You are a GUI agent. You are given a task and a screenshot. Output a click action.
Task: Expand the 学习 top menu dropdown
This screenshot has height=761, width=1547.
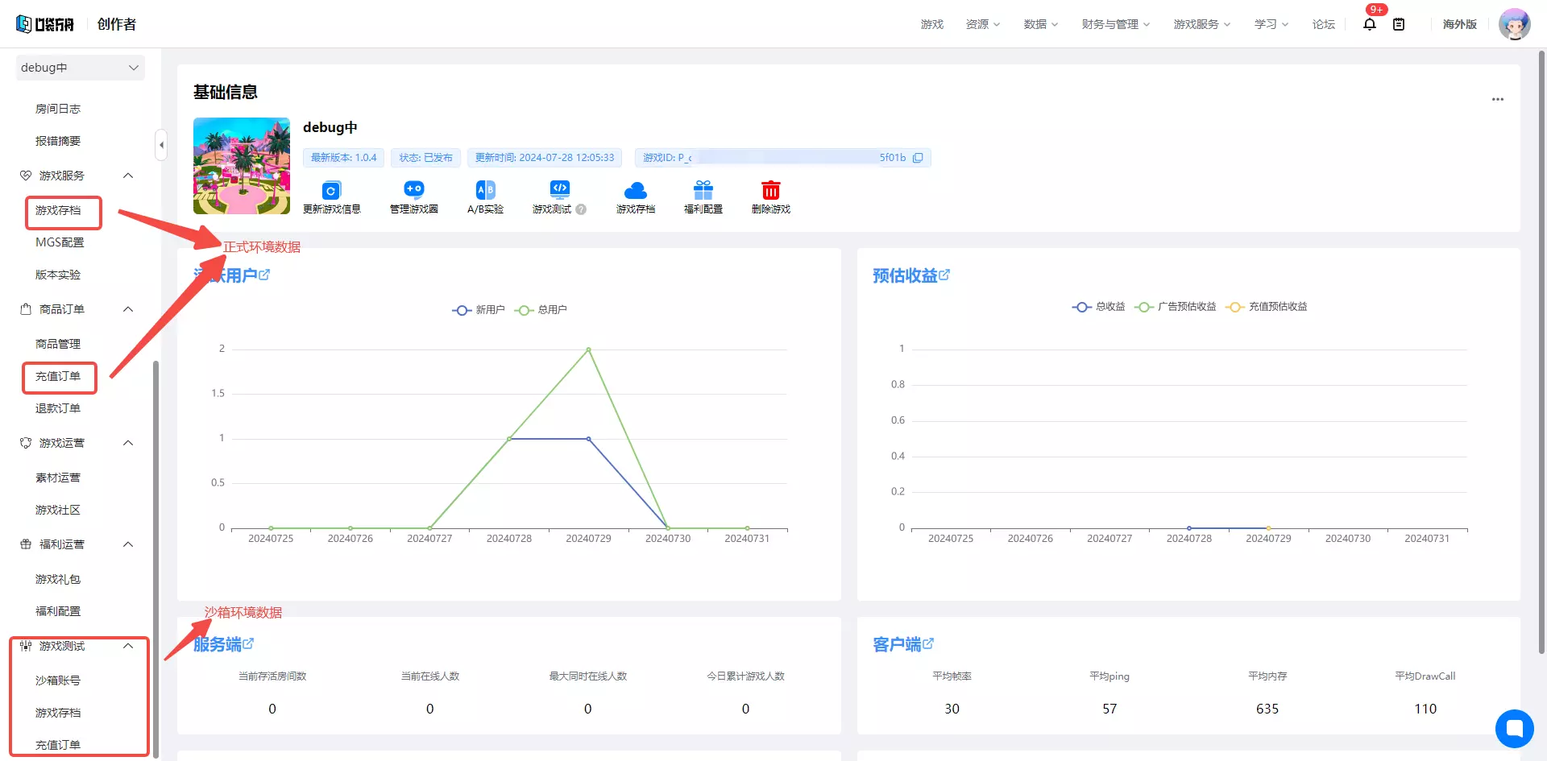1271,24
